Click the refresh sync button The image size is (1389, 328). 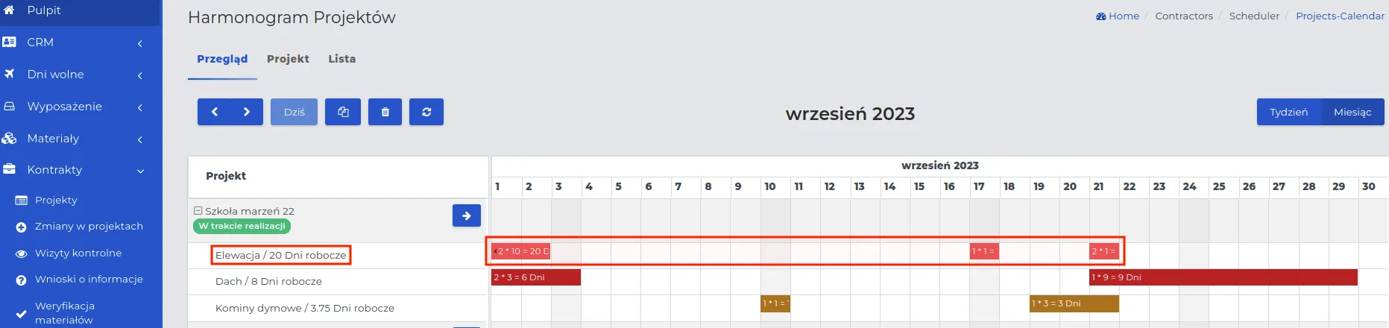(x=426, y=112)
